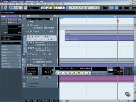The height and width of the screenshot is (102, 136).
Task: Click the tempo value in transport panel
Action: [x=120, y=72]
